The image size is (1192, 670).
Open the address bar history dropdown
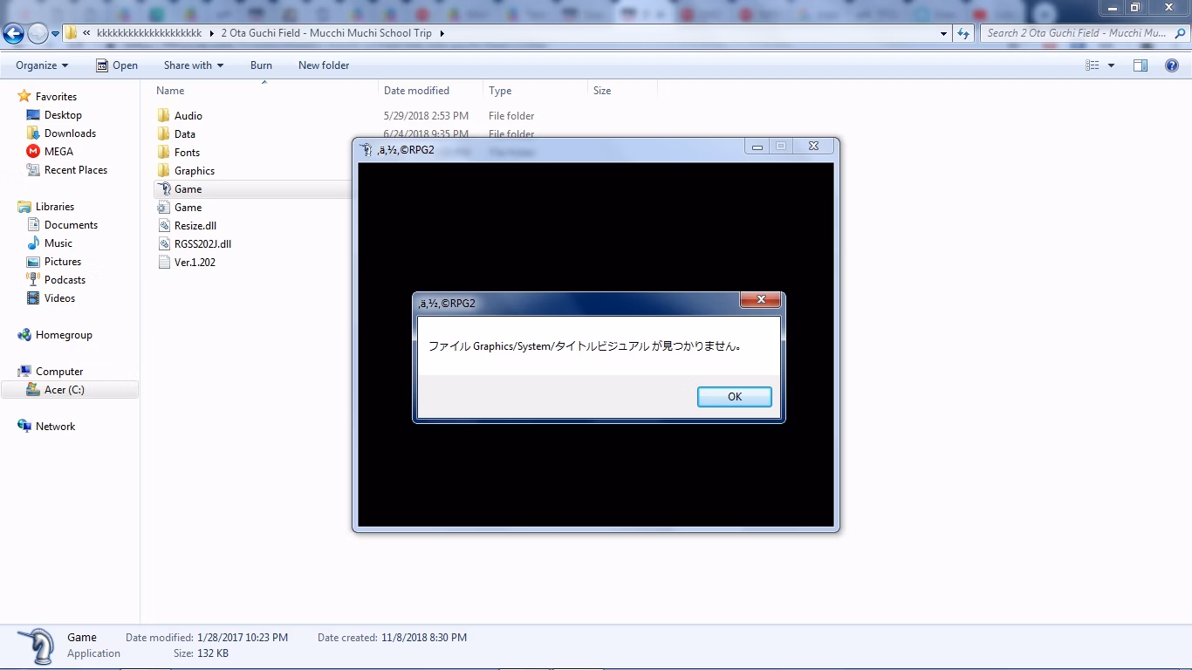coord(944,34)
